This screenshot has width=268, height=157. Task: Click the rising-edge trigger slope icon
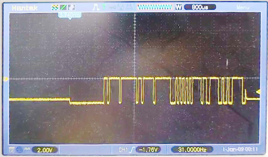pyautogui.click(x=131, y=150)
